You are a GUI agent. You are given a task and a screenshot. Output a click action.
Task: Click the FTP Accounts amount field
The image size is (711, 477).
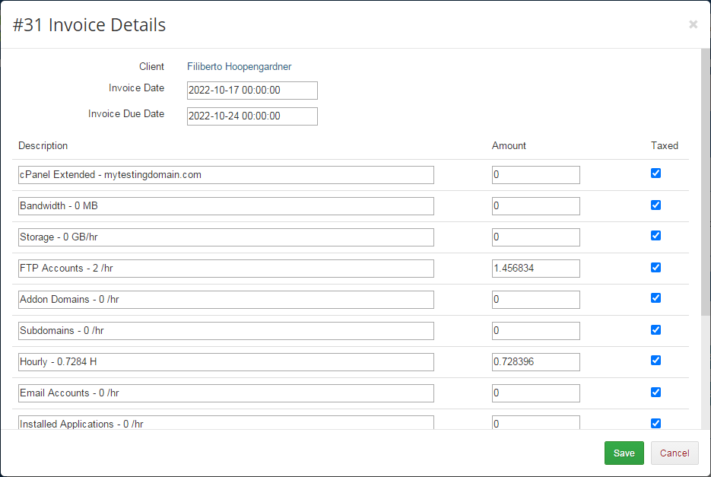point(535,268)
